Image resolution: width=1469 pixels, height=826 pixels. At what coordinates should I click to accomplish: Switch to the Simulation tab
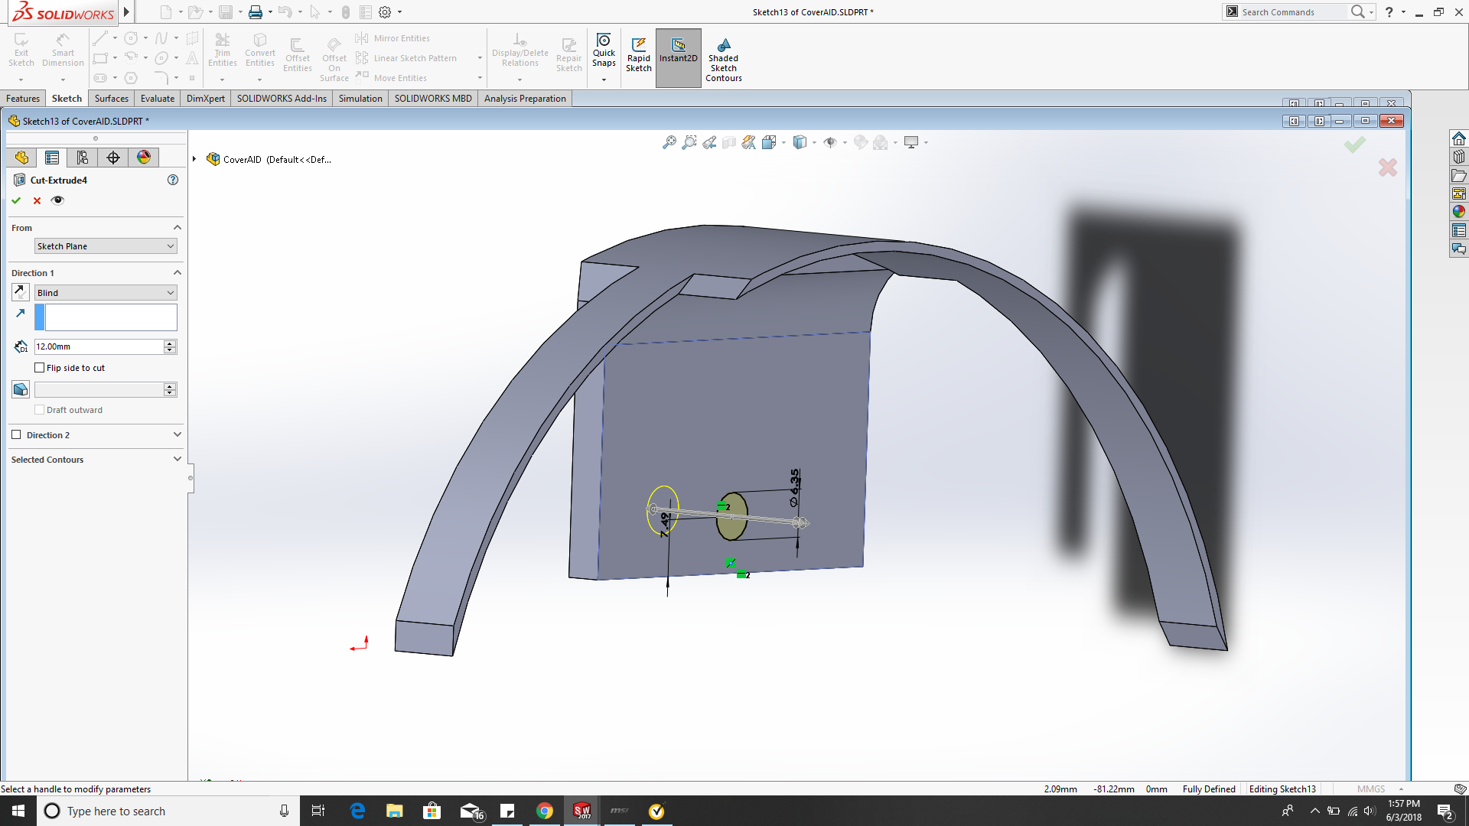(360, 99)
